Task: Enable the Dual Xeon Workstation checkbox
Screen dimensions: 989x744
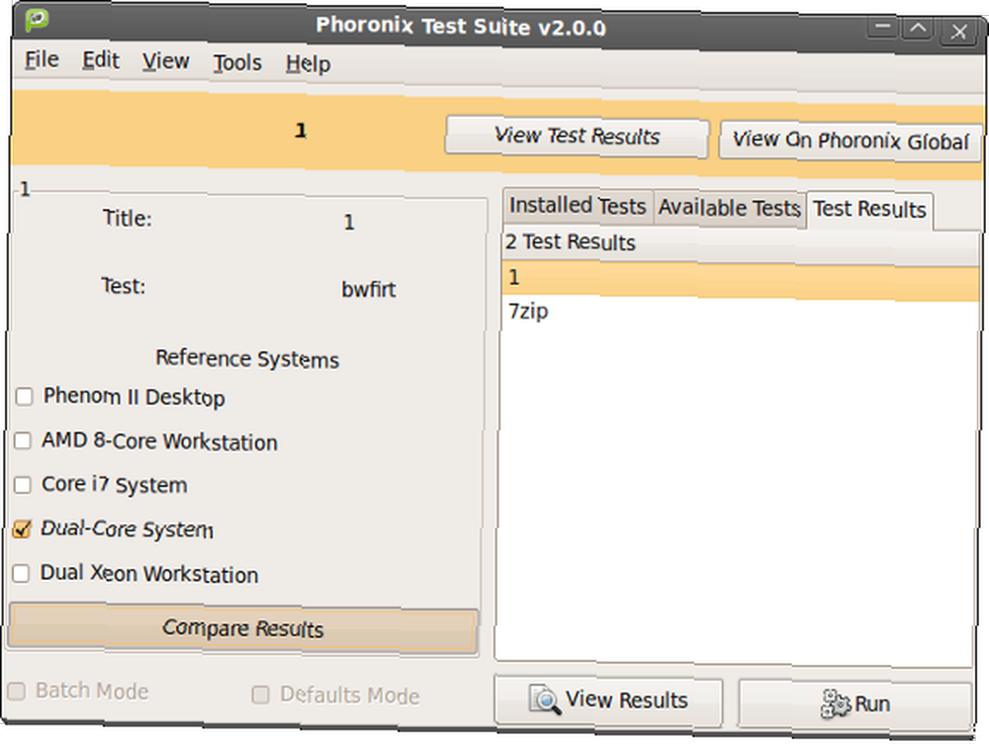Action: click(x=21, y=573)
